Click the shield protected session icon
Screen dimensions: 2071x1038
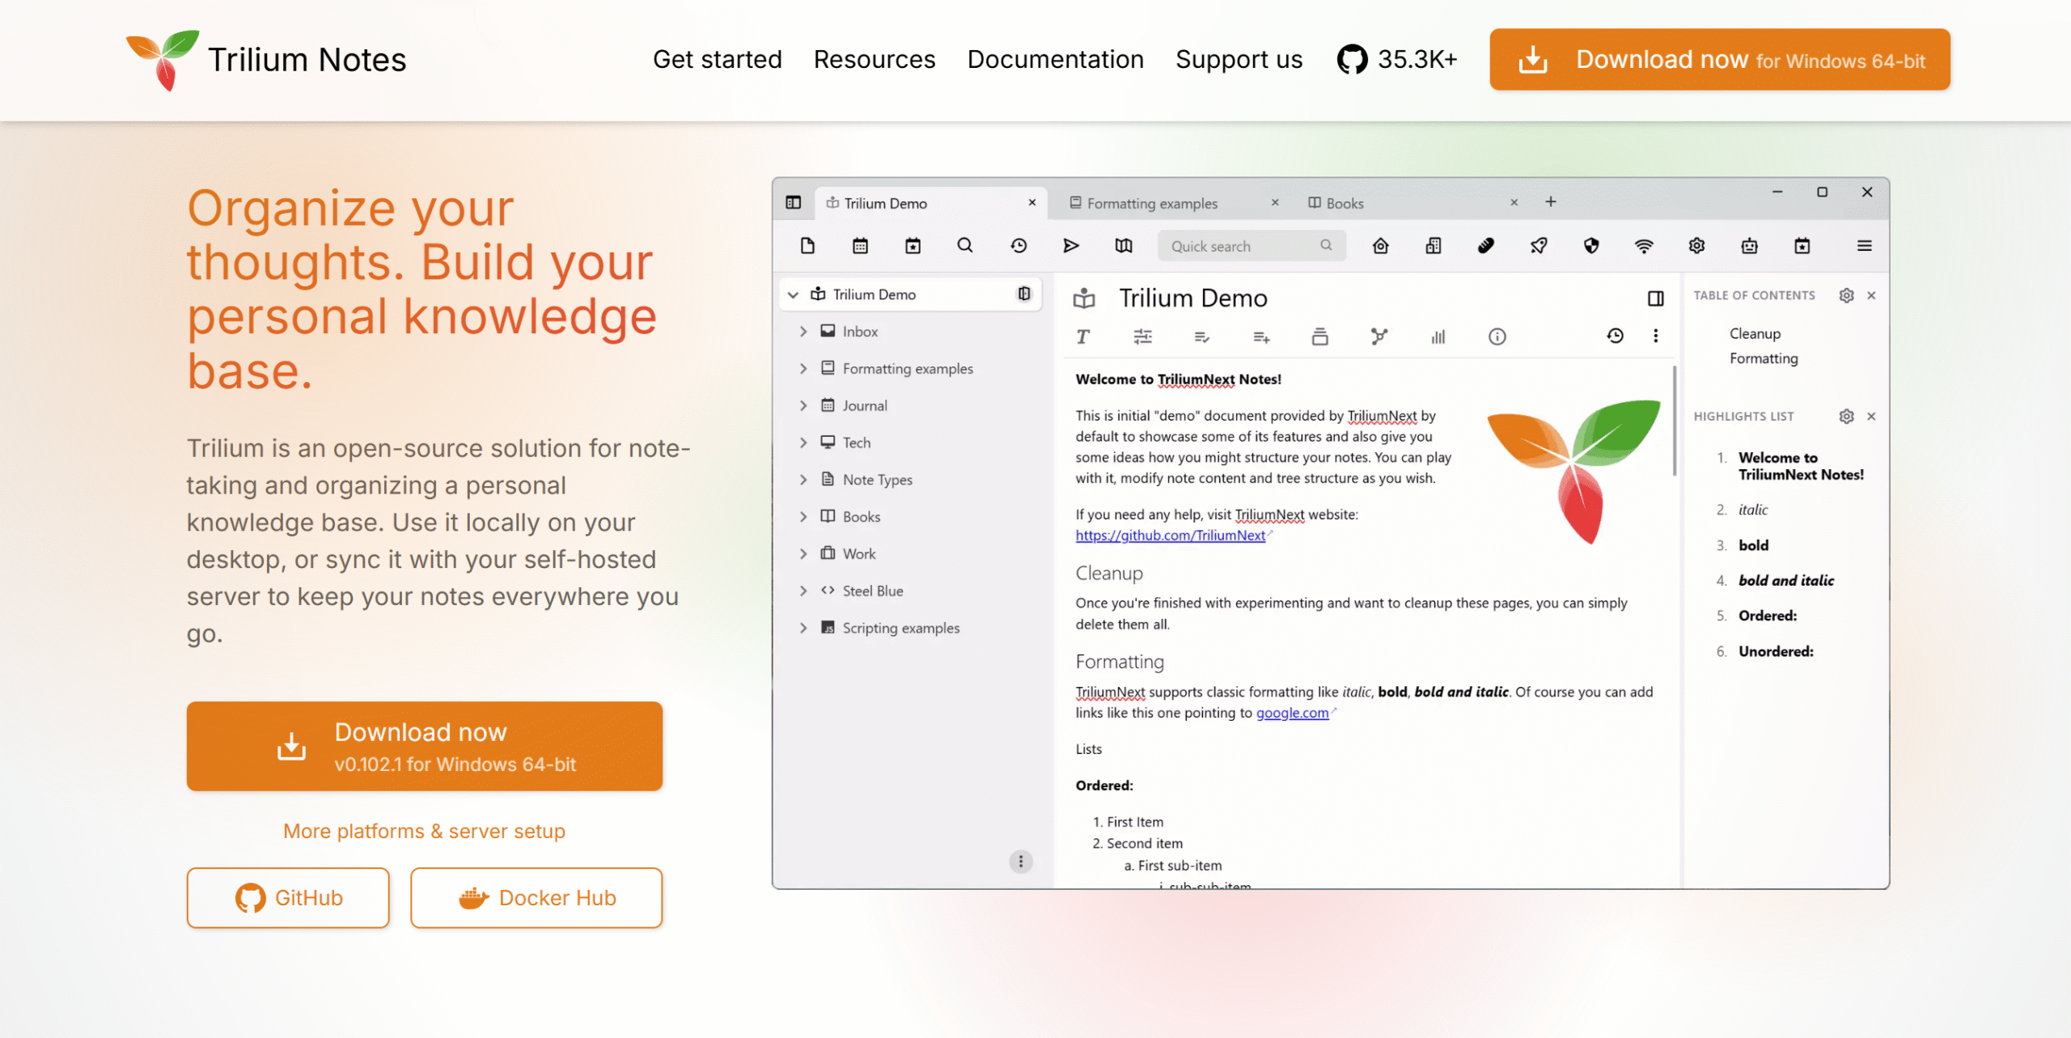[1591, 246]
